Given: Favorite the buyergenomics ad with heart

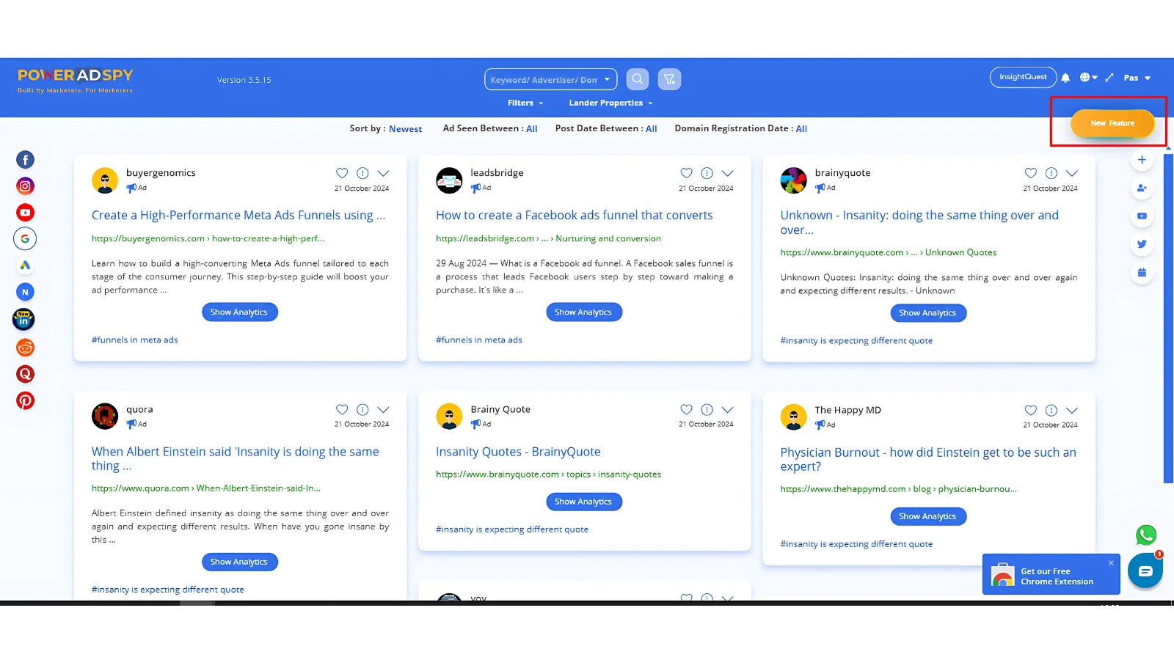Looking at the screenshot, I should (342, 173).
